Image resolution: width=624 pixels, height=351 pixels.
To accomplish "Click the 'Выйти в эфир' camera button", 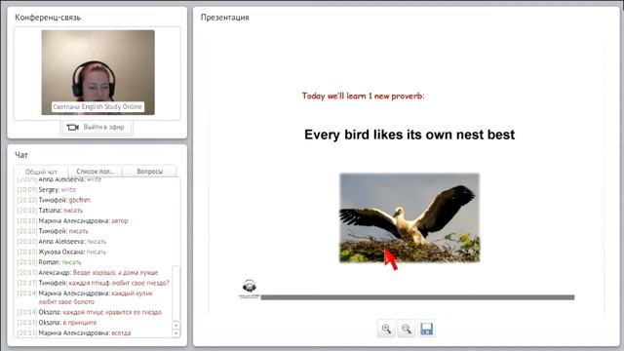I will coord(97,128).
